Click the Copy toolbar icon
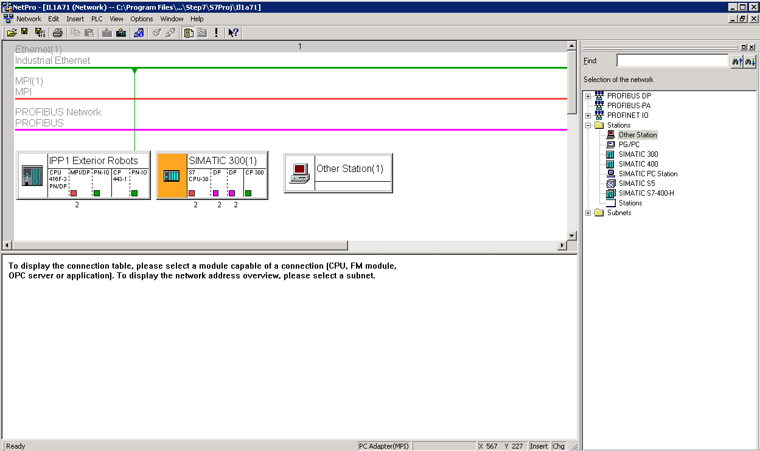 [75, 32]
